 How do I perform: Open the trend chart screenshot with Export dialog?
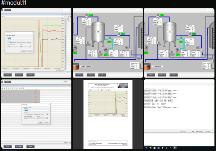click(36, 43)
